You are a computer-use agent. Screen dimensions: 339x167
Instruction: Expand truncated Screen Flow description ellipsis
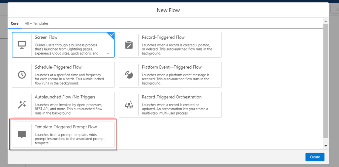coord(108,53)
